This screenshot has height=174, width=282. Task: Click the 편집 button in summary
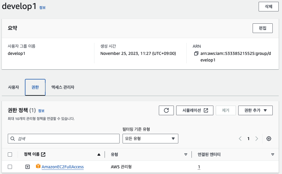click(263, 28)
